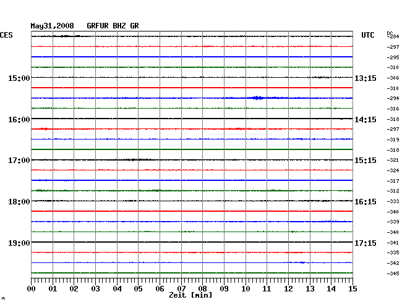Click the DC offset value -345
Screen dimensions: 402x305
393,274
